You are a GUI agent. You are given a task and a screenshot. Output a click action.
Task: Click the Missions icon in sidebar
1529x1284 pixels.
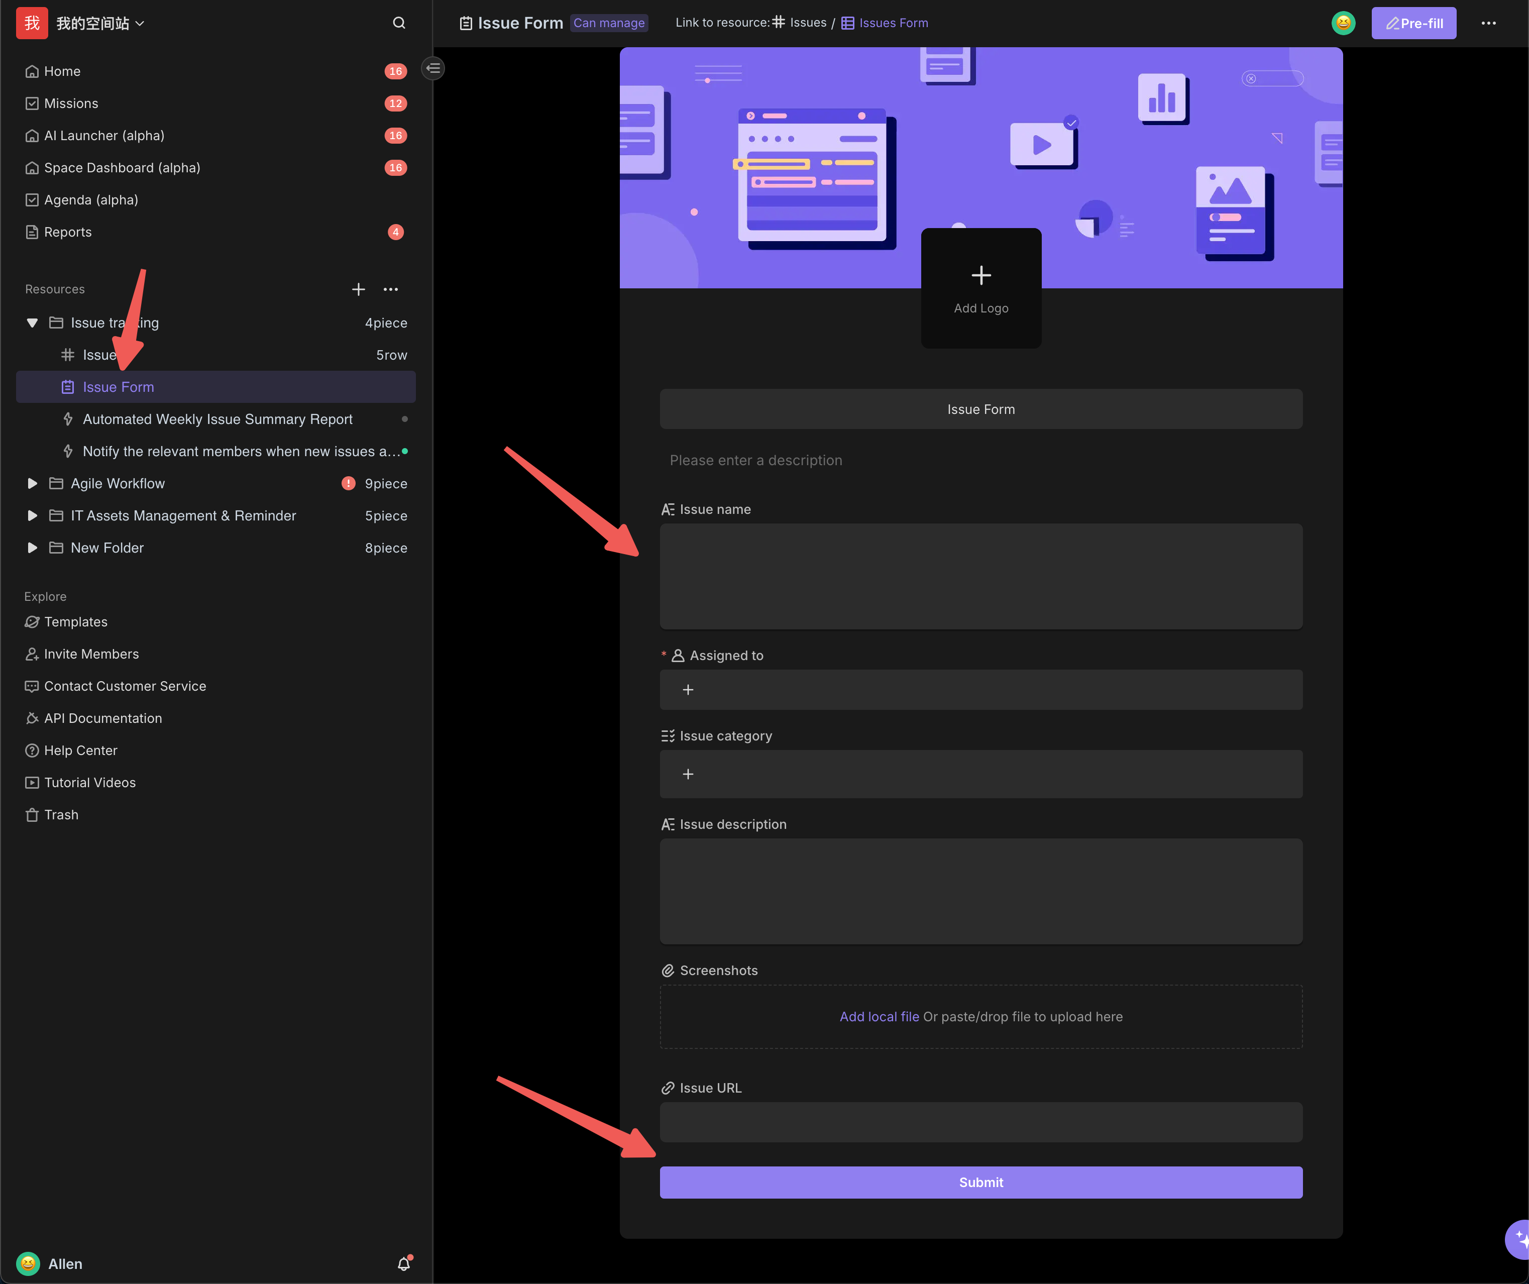coord(32,102)
